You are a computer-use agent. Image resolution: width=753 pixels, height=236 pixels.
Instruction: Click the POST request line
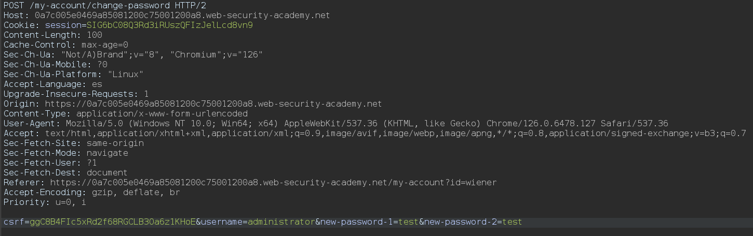(105, 6)
